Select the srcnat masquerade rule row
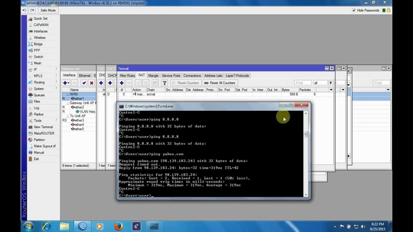This screenshot has width=413, height=232. (x=226, y=94)
